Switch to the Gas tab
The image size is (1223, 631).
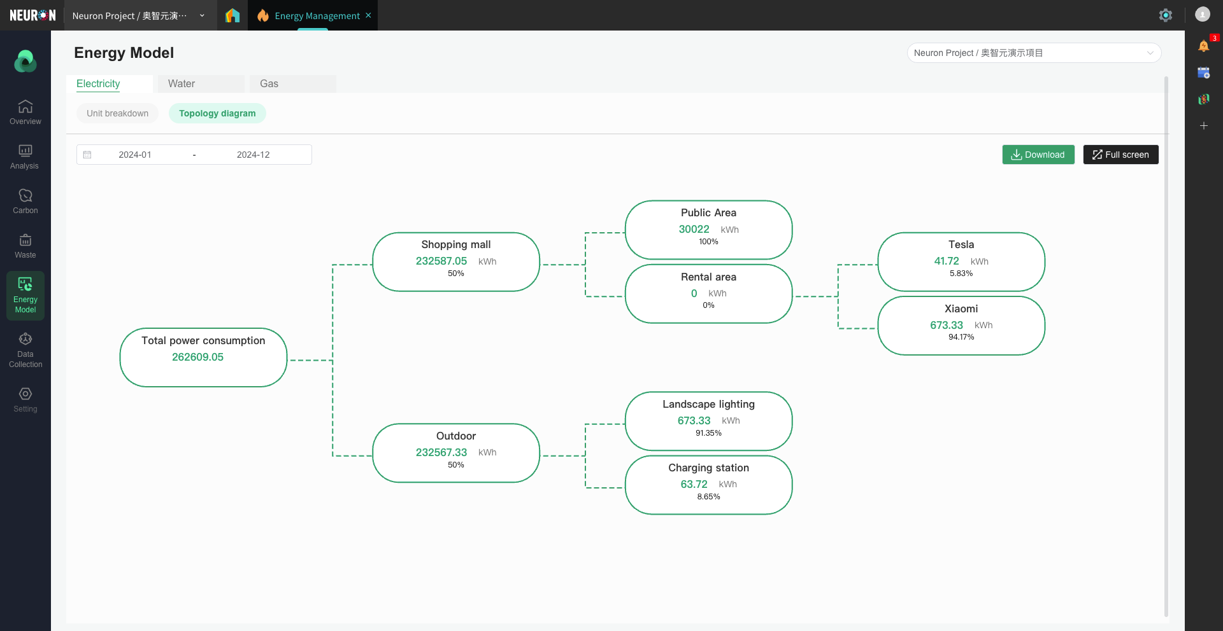click(x=269, y=84)
